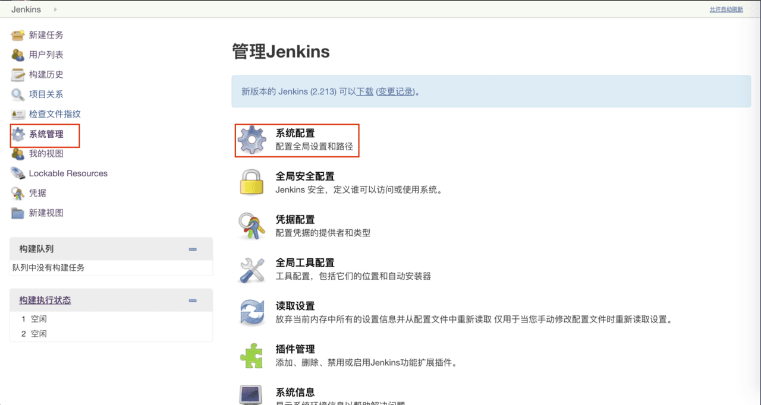761x405 pixels.
Task: Click the 我的视图 user icon
Action: pyautogui.click(x=18, y=154)
